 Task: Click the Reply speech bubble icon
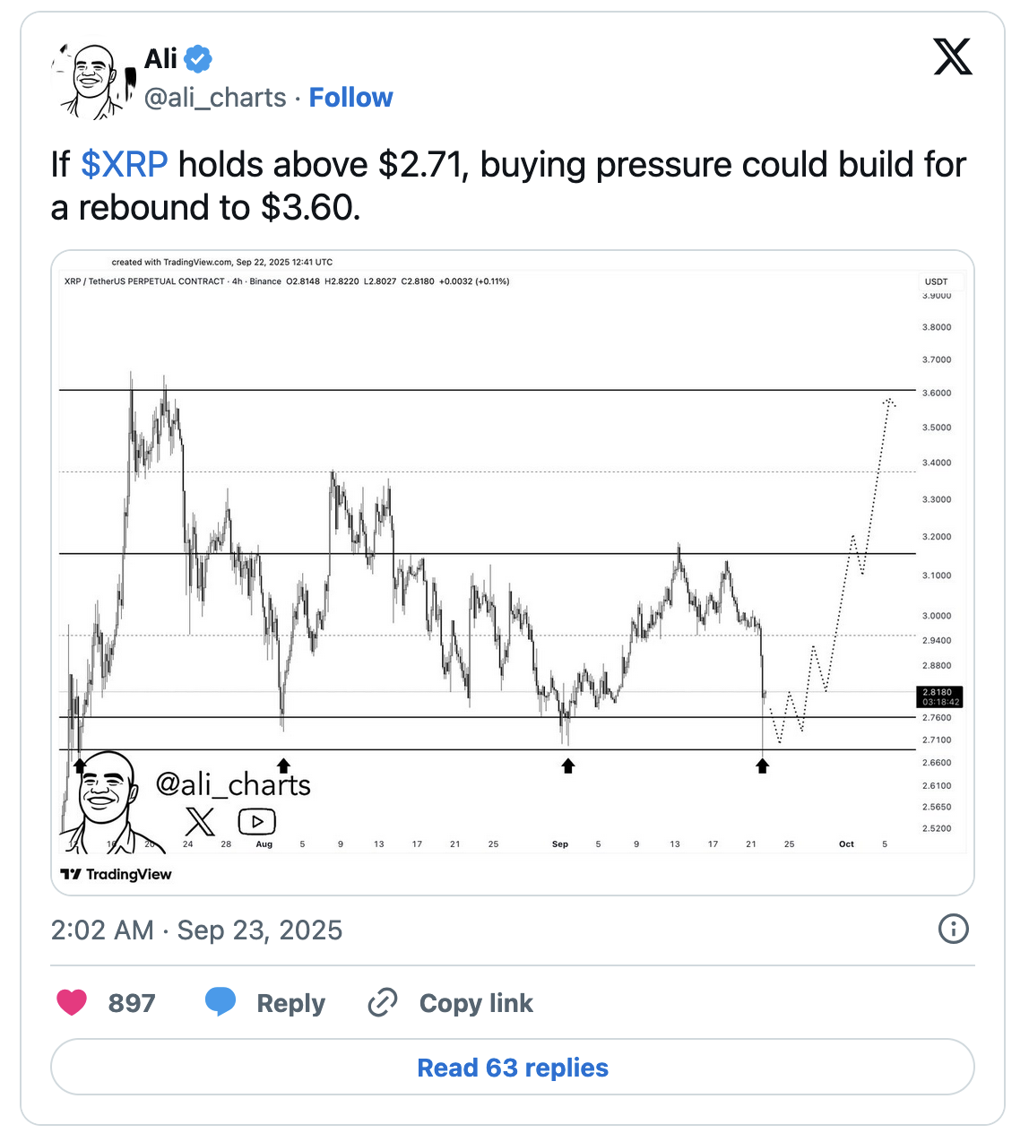pos(221,1002)
